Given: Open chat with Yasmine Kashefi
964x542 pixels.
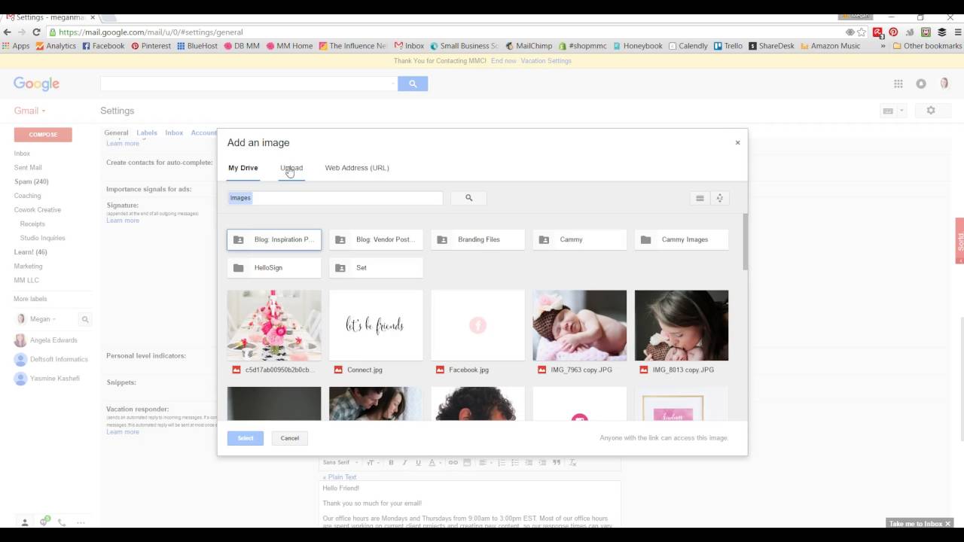Looking at the screenshot, I should point(55,378).
